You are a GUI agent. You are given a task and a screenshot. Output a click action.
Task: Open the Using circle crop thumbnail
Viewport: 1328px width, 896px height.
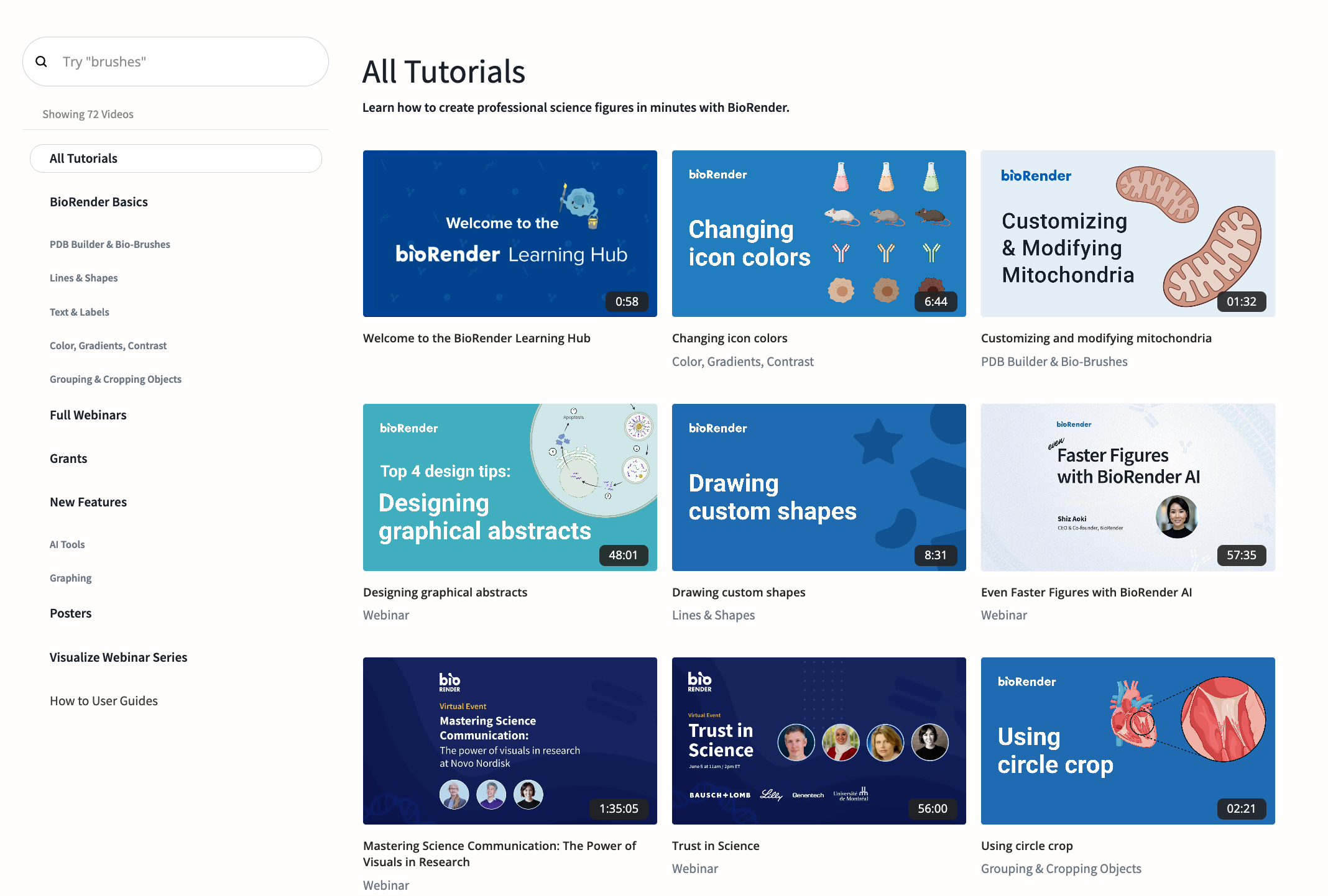[x=1128, y=741]
